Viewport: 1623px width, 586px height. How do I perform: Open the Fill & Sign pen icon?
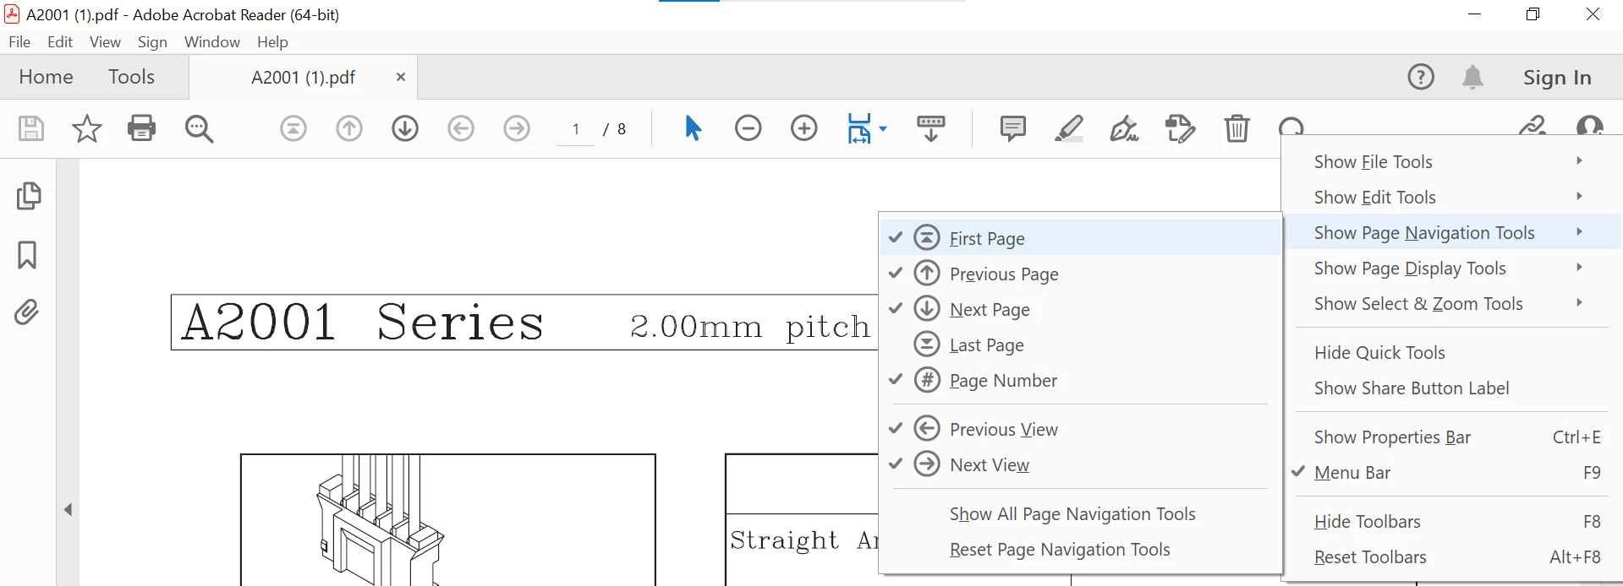(x=1124, y=128)
